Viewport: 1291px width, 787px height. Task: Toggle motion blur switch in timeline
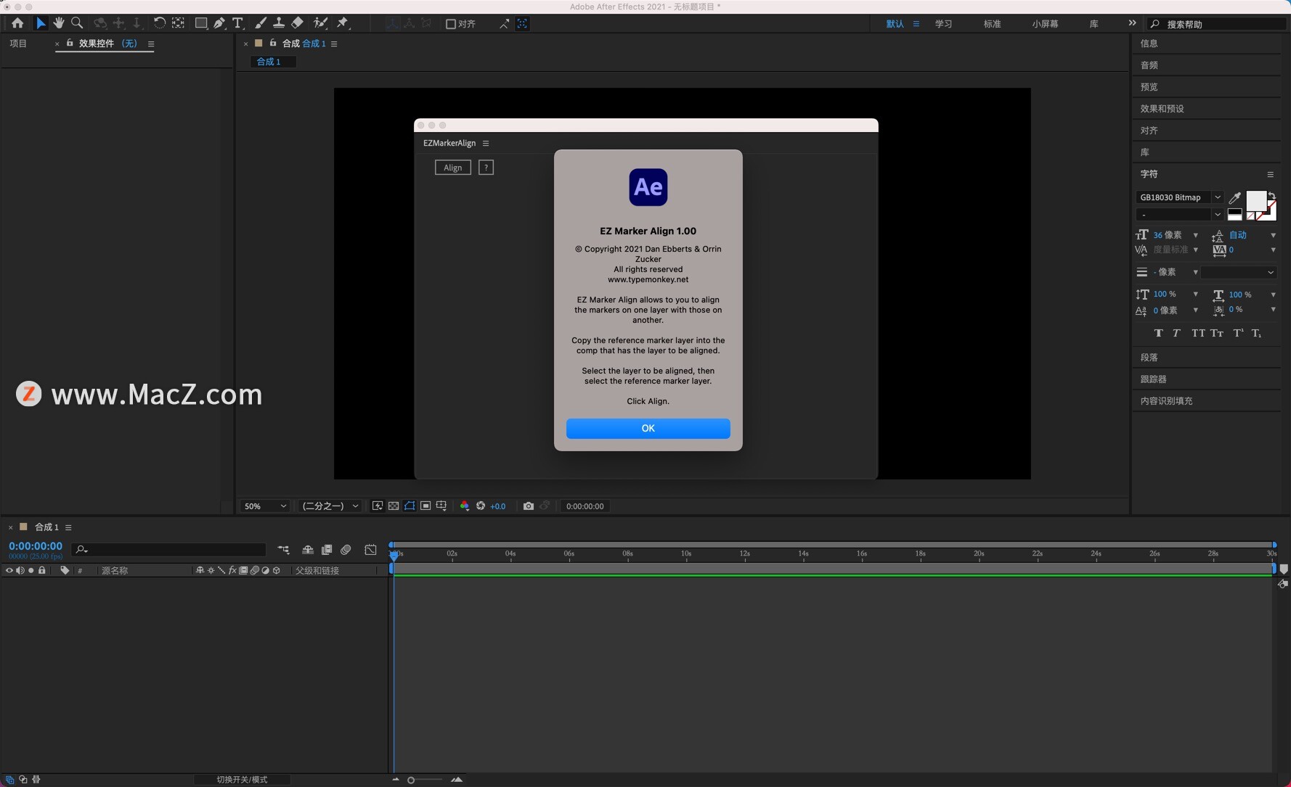[x=346, y=550]
